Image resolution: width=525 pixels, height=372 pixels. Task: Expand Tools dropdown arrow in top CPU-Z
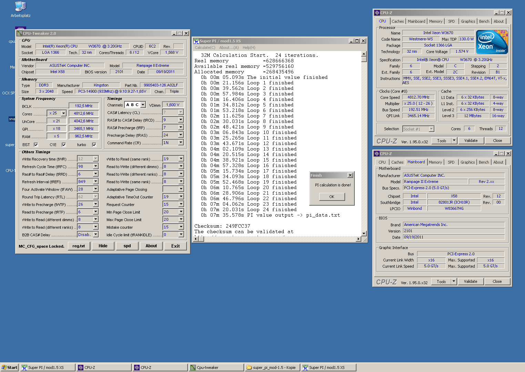[x=454, y=141]
